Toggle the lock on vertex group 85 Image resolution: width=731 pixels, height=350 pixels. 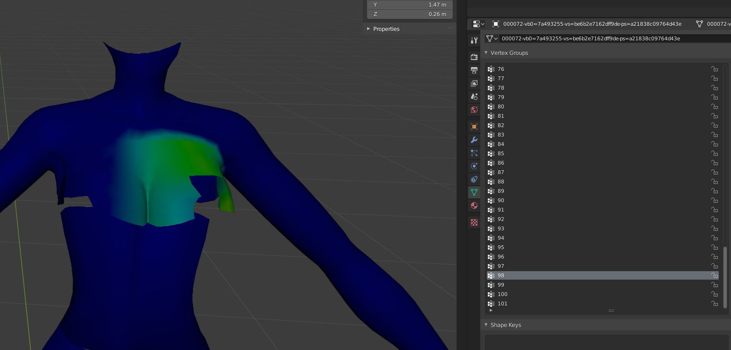point(715,153)
